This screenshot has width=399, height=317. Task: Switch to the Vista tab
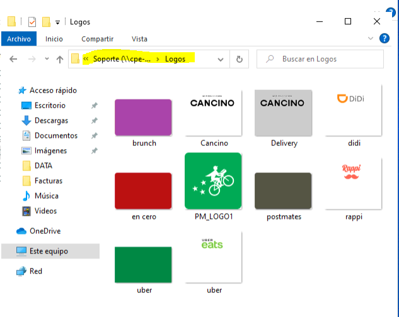pyautogui.click(x=139, y=39)
